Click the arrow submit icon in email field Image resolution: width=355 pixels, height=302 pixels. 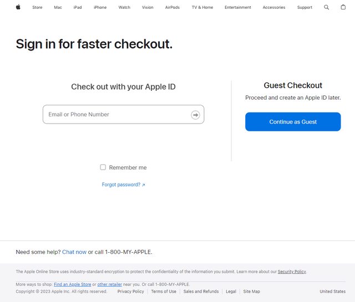(195, 115)
